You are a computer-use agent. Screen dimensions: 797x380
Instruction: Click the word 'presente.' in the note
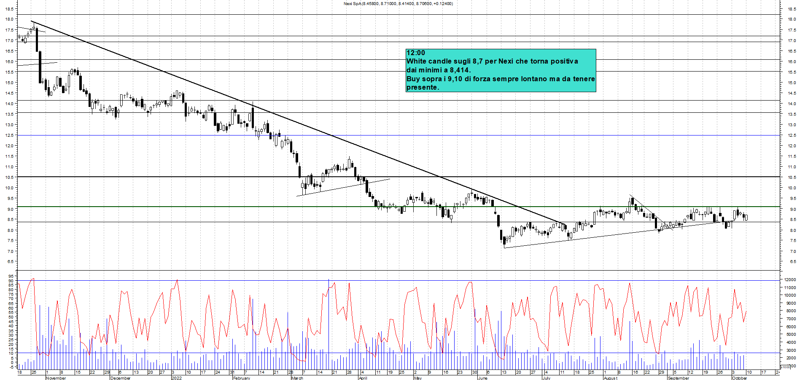pyautogui.click(x=423, y=88)
